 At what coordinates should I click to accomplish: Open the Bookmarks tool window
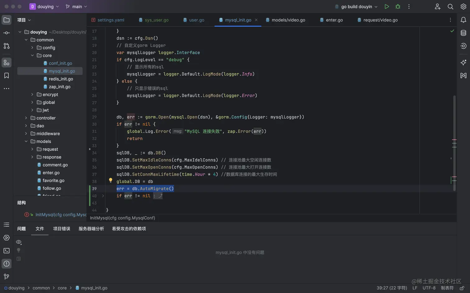pyautogui.click(x=7, y=76)
